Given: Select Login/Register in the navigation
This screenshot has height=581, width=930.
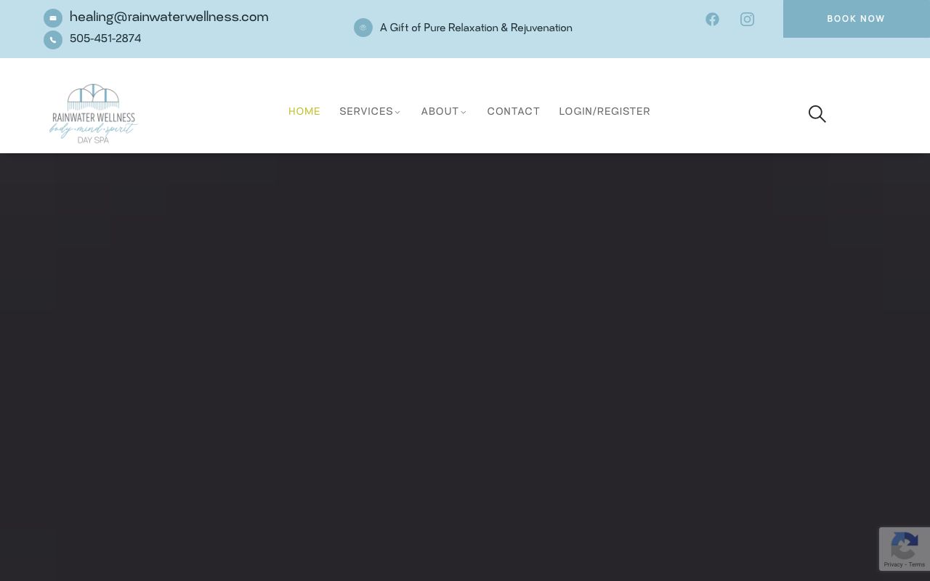Looking at the screenshot, I should point(604,112).
